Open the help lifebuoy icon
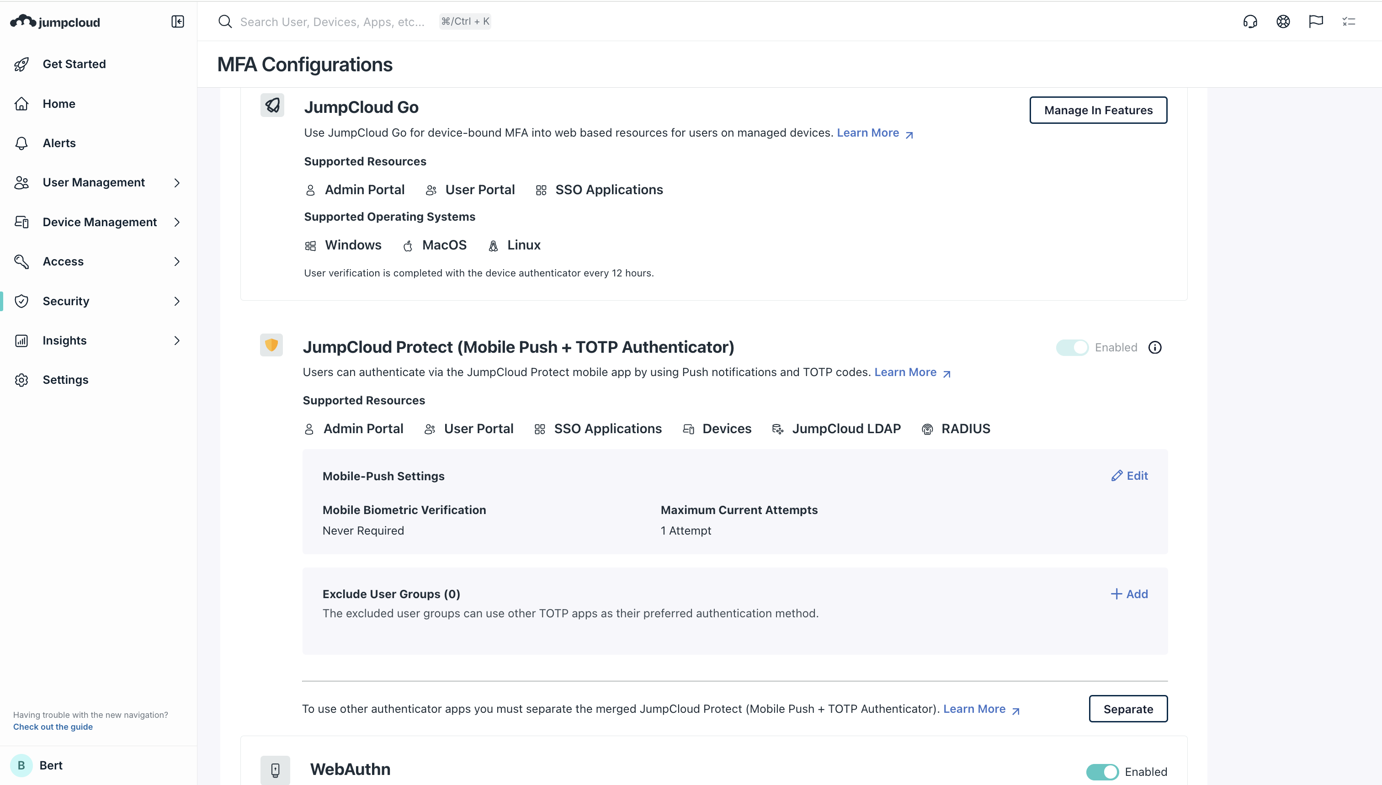This screenshot has width=1382, height=785. pos(1283,21)
